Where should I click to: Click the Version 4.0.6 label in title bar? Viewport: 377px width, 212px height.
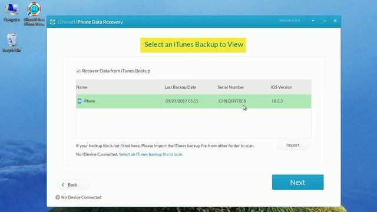(x=289, y=21)
